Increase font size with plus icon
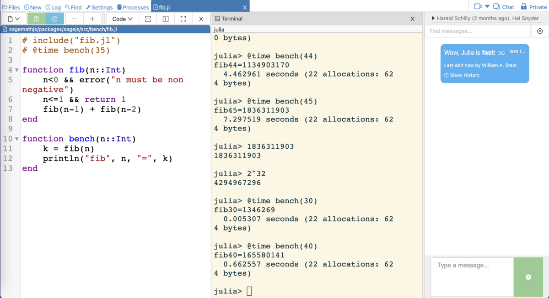This screenshot has width=549, height=298. pyautogui.click(x=92, y=19)
